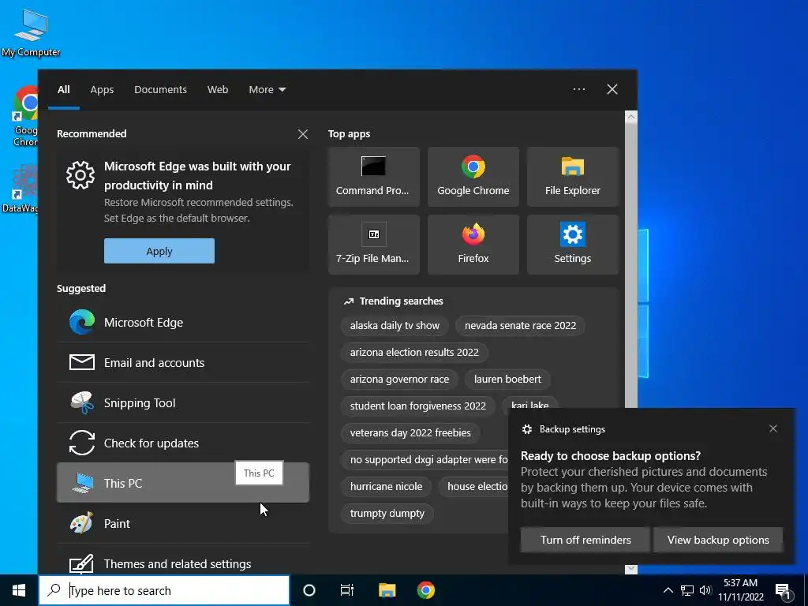The width and height of the screenshot is (808, 606).
Task: Open the notification center icon
Action: pyautogui.click(x=784, y=591)
